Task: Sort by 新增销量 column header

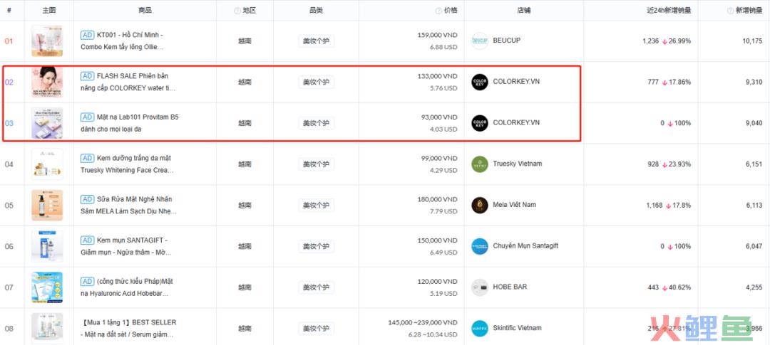Action: (749, 11)
